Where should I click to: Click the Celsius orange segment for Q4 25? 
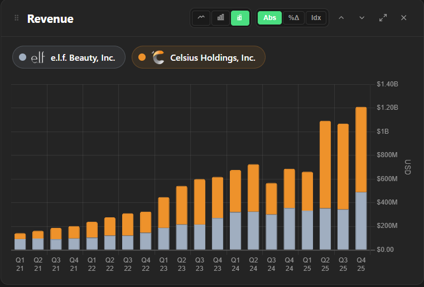pyautogui.click(x=361, y=149)
